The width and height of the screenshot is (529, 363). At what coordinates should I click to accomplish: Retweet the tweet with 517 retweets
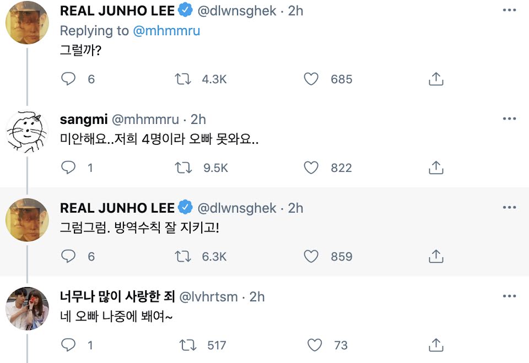[x=188, y=345]
